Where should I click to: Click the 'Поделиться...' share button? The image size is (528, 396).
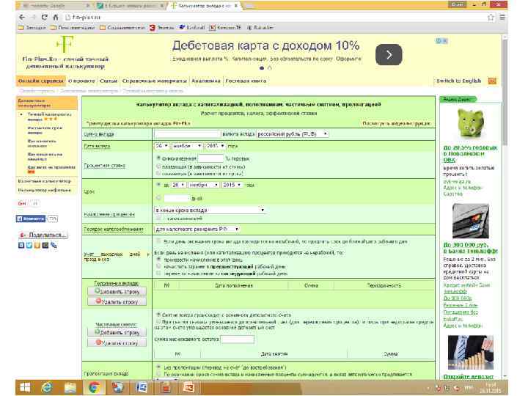pos(43,235)
